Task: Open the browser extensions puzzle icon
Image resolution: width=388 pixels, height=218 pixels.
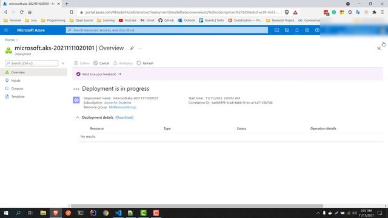Action: click(374, 12)
